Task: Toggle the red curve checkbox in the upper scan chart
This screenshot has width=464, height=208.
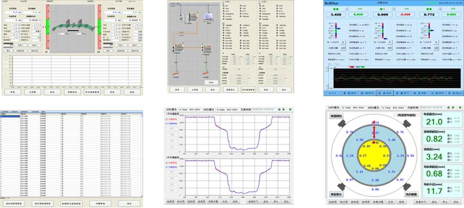Action: (167, 119)
